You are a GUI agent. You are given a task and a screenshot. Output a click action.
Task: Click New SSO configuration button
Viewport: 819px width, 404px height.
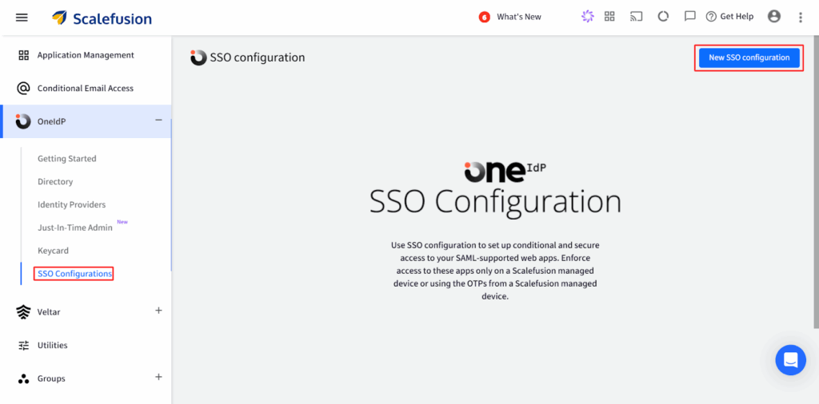tap(749, 57)
